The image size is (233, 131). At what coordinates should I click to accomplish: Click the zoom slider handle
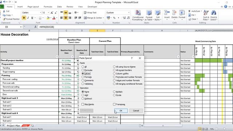(x=224, y=129)
